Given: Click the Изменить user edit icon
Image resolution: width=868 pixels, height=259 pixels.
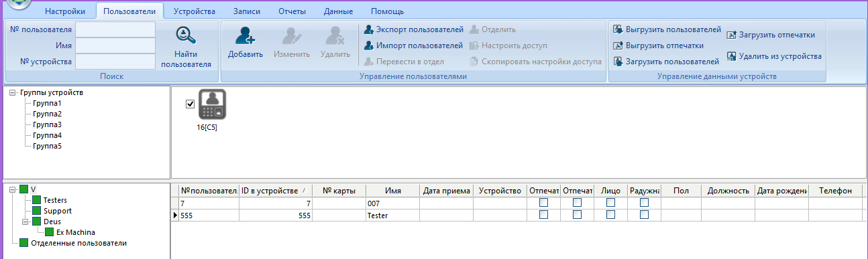Looking at the screenshot, I should coord(292,35).
